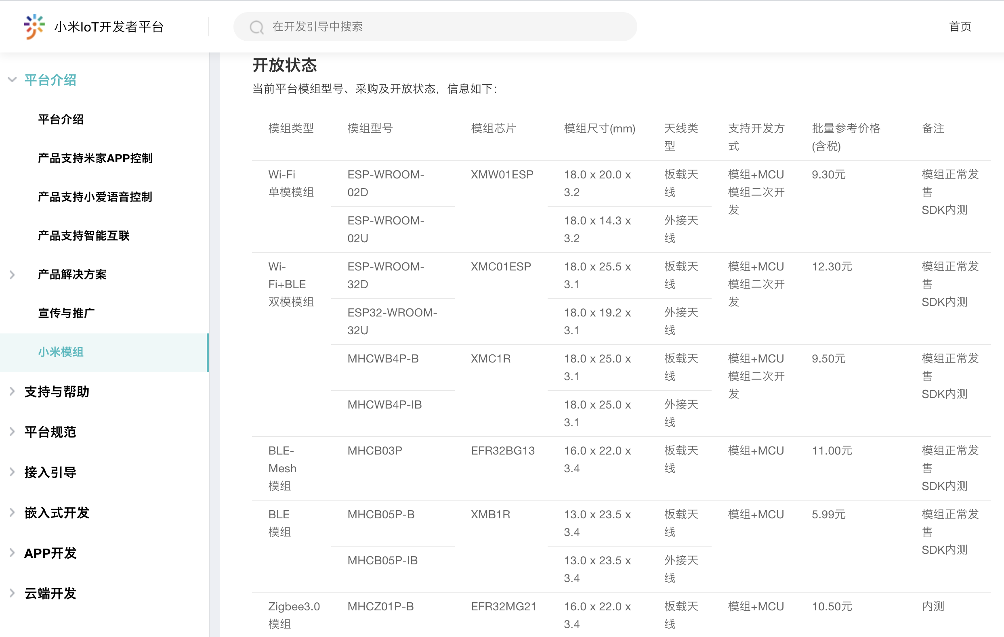Click the 在开发引导中搜索 search field
This screenshot has width=1004, height=637.
tap(442, 27)
